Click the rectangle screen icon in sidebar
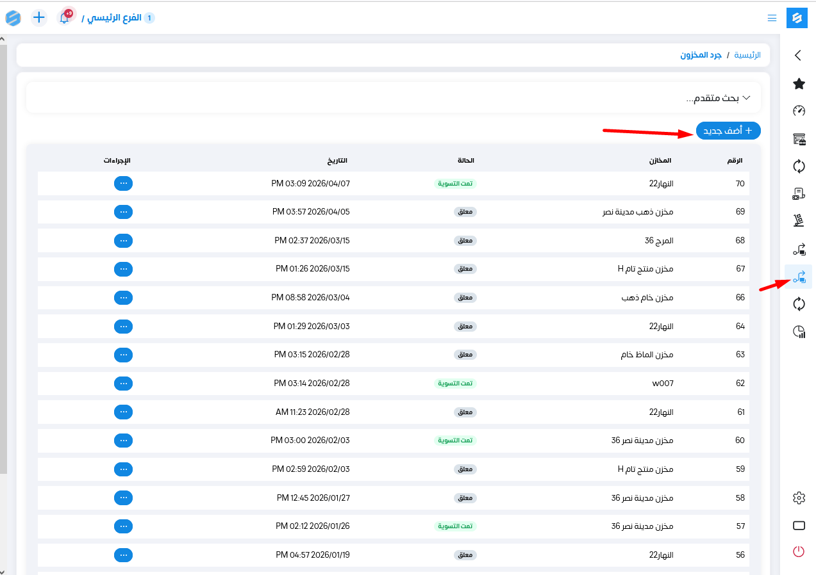The height and width of the screenshot is (575, 816). point(799,526)
